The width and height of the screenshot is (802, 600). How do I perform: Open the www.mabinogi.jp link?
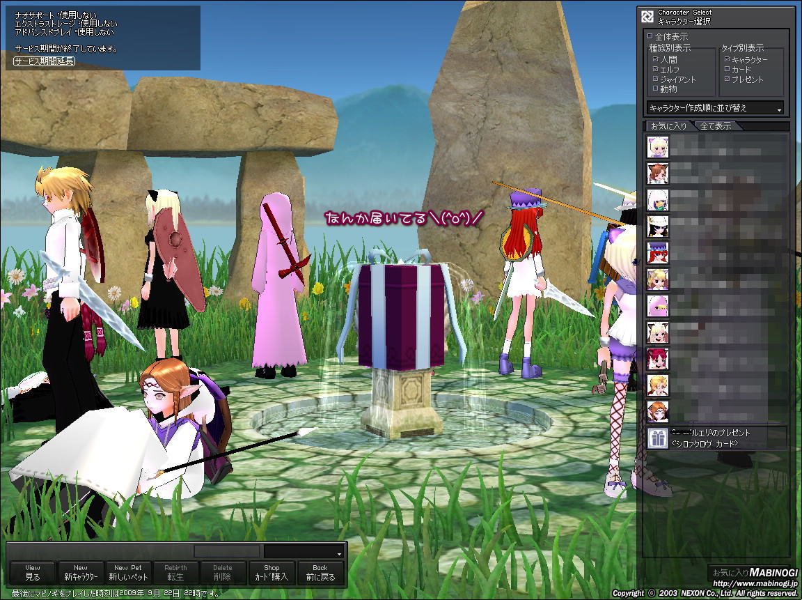755,583
